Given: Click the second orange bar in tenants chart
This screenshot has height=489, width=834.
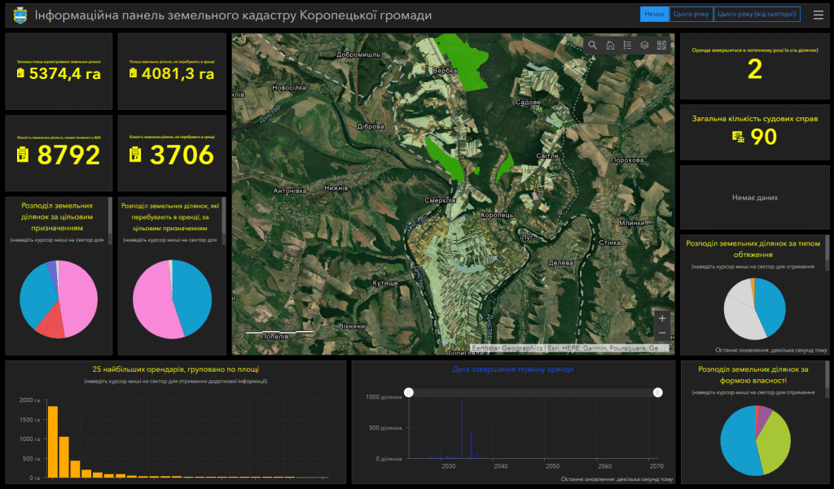Looking at the screenshot, I should click(64, 457).
